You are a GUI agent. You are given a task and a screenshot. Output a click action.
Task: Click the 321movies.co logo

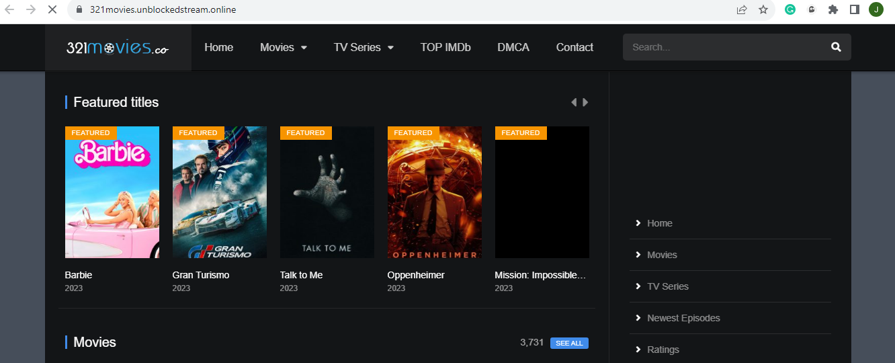point(118,48)
